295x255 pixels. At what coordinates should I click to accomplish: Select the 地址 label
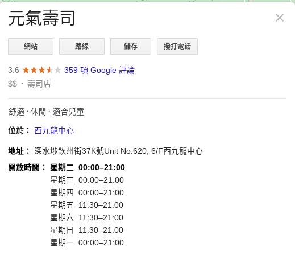[19, 151]
